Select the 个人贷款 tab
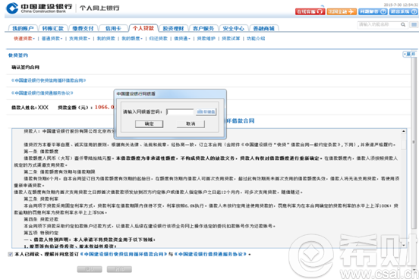The height and width of the screenshot is (279, 419). click(143, 28)
